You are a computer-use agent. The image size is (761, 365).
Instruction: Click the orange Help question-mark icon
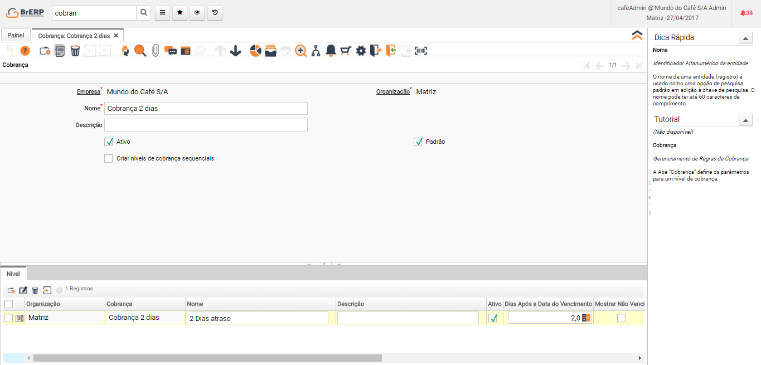pos(25,51)
